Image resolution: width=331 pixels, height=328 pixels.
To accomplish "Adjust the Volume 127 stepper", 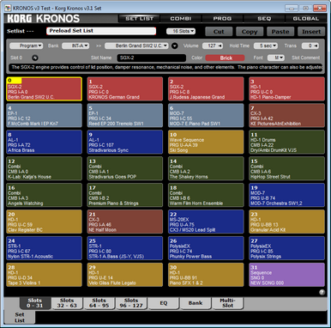I will click(213, 46).
